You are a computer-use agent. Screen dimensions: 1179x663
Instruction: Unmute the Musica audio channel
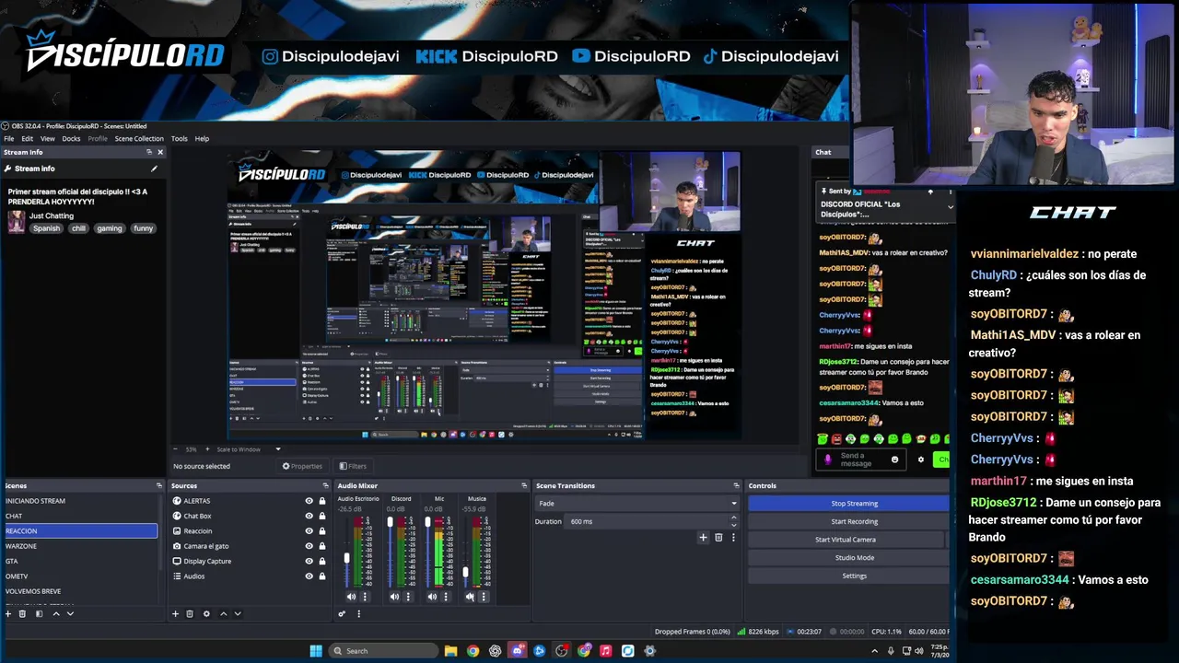[470, 597]
